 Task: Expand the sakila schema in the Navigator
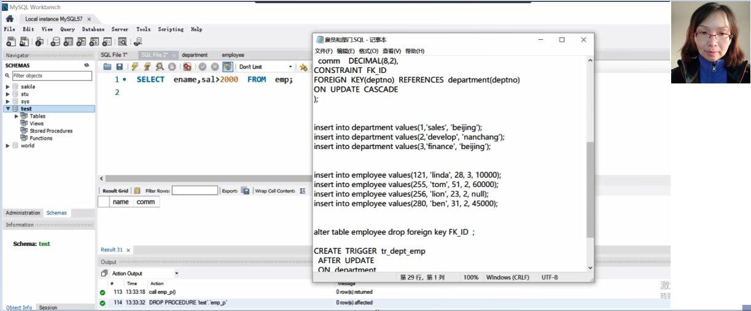click(x=8, y=86)
